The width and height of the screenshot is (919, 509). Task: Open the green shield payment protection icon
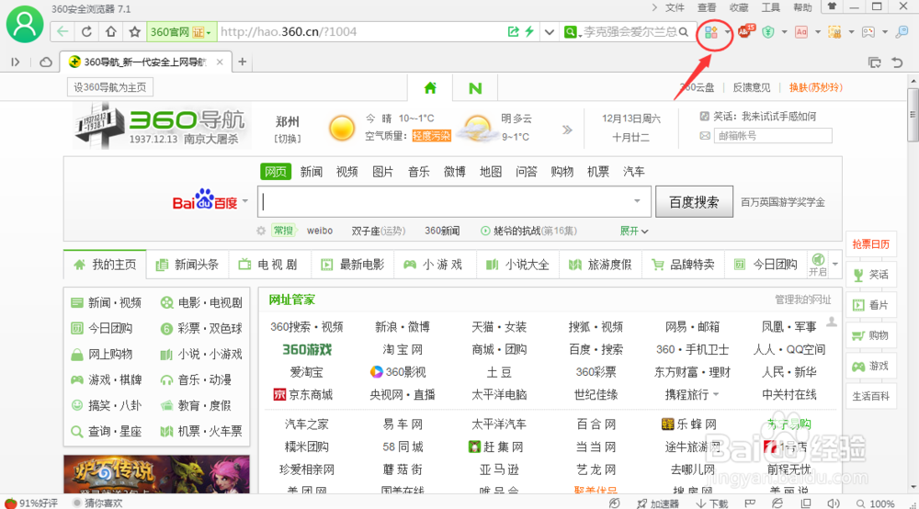tap(767, 32)
